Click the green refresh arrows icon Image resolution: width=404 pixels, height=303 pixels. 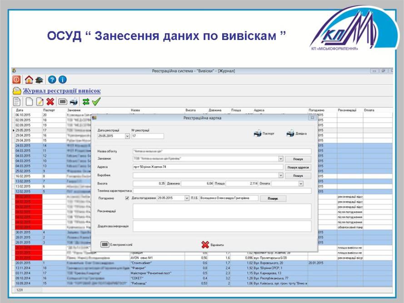85,102
